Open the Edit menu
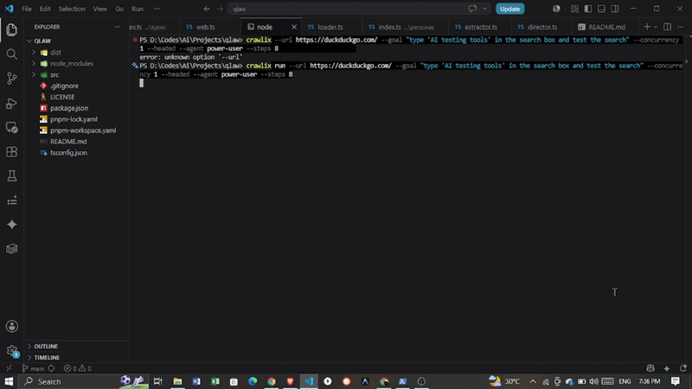The height and width of the screenshot is (389, 692). (45, 9)
